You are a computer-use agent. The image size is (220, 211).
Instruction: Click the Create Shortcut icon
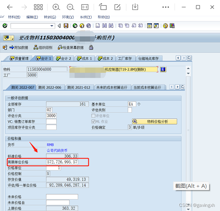click(x=156, y=26)
